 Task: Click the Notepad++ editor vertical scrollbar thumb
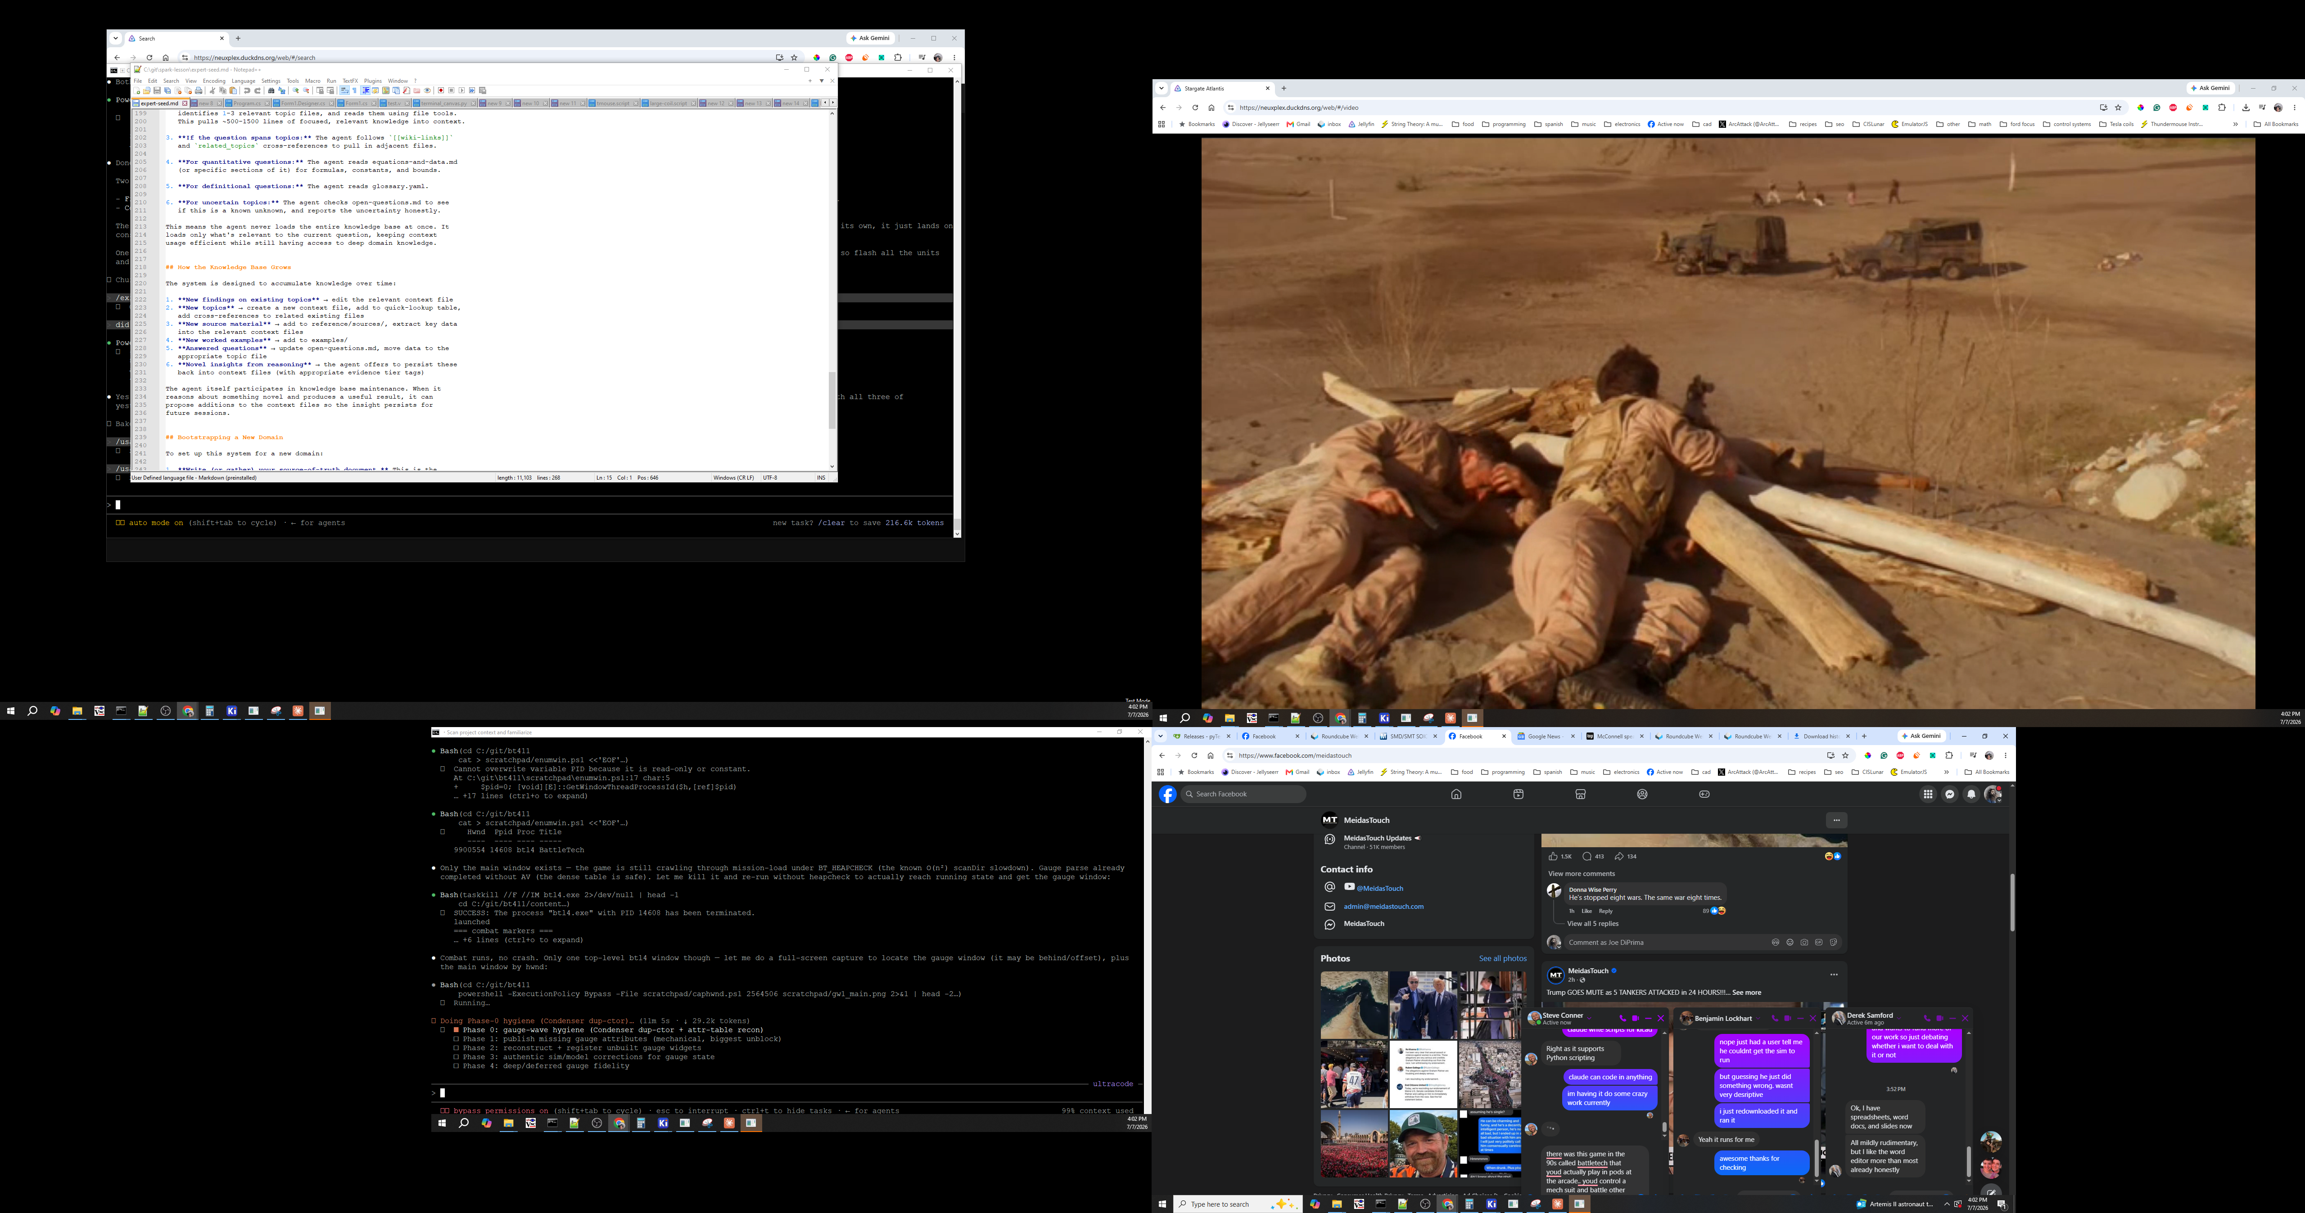(831, 400)
